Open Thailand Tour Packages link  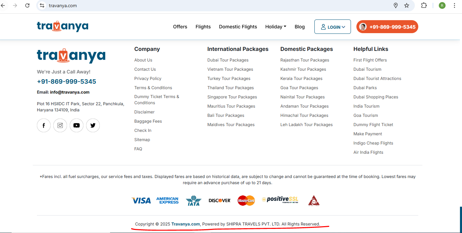click(231, 88)
